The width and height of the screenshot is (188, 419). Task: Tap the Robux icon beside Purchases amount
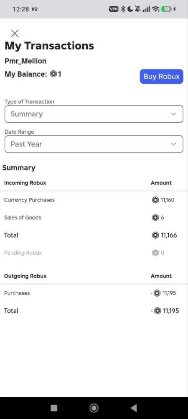157,293
